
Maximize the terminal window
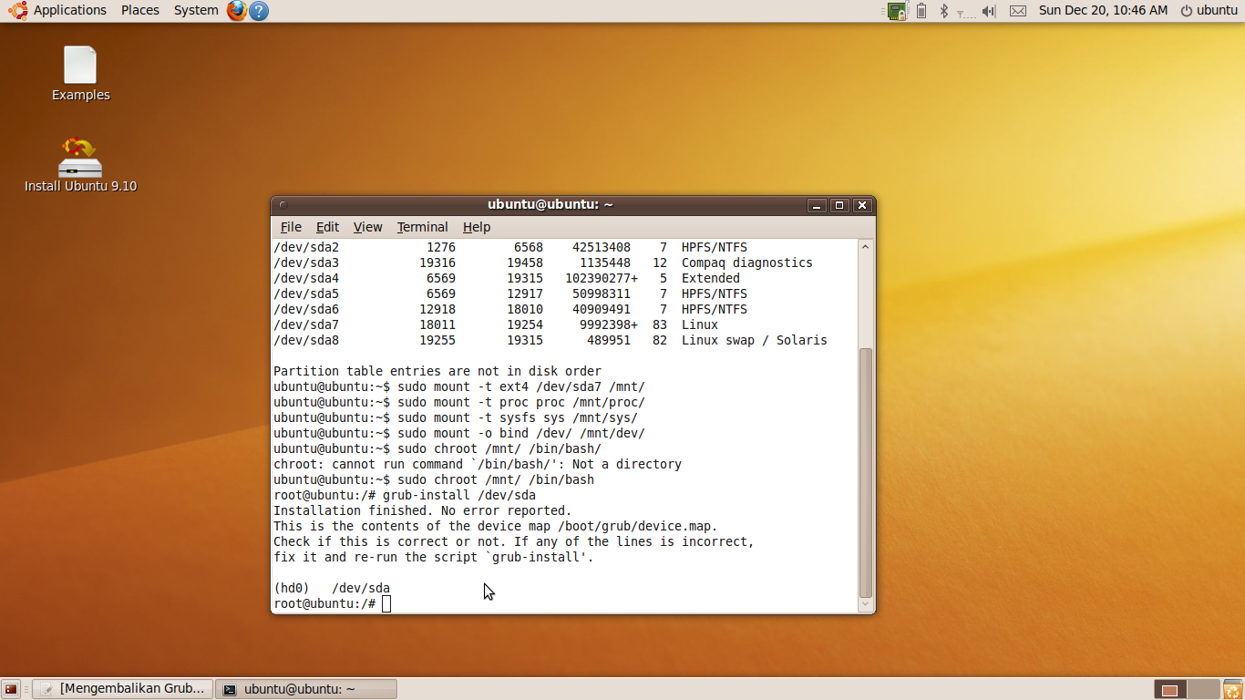click(839, 205)
